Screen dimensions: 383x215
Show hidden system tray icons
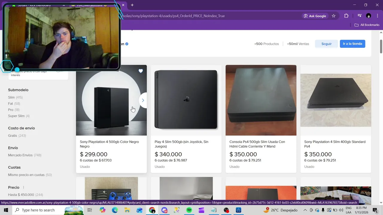305,210
